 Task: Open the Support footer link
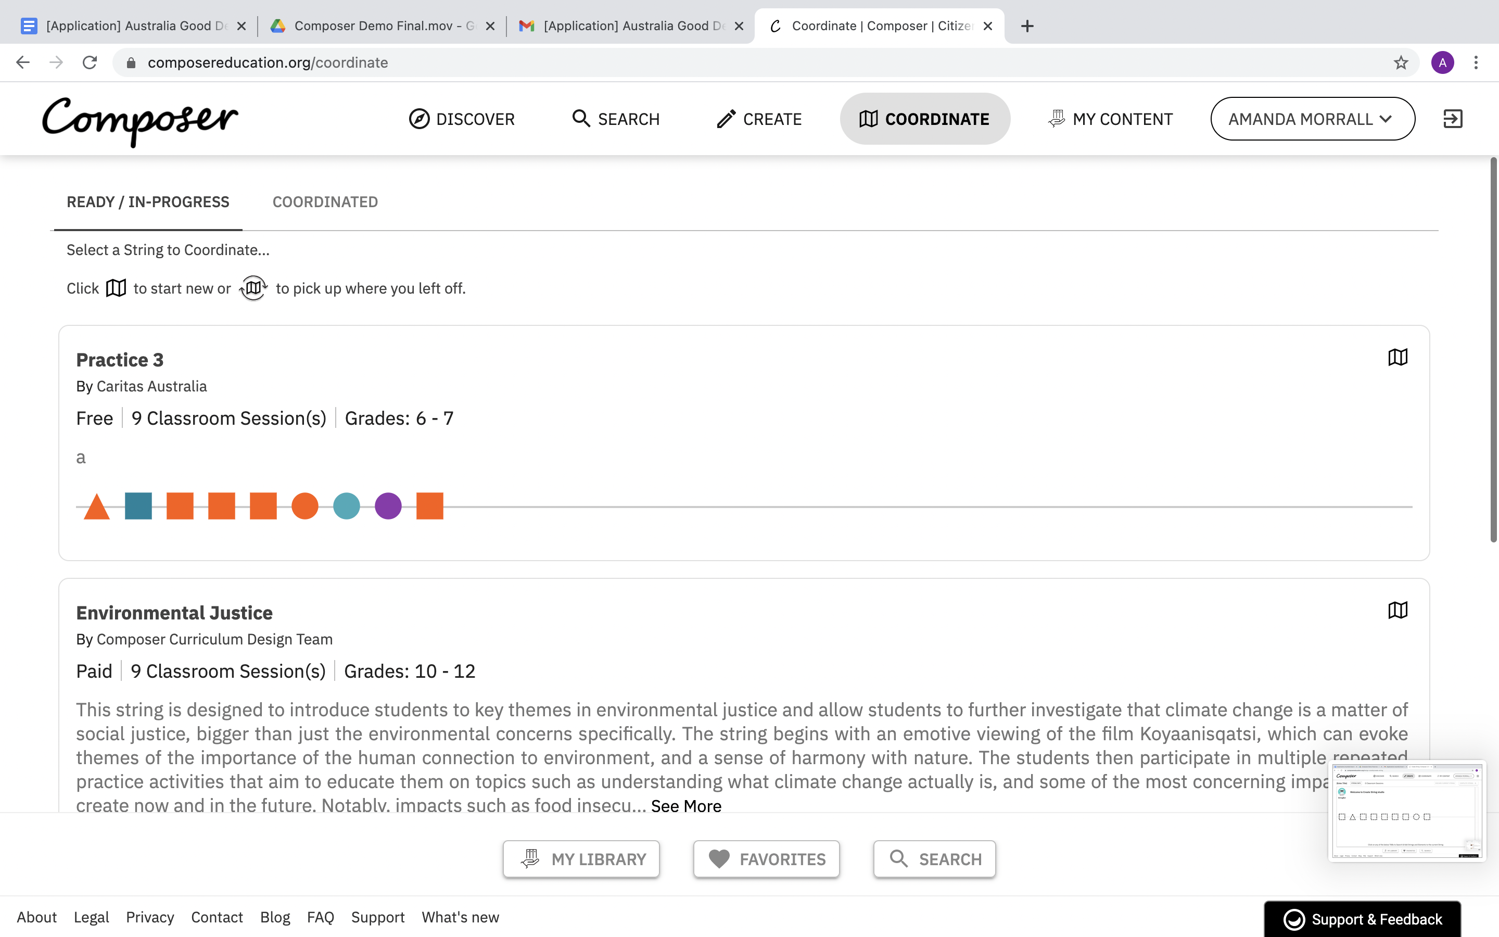[x=378, y=917]
